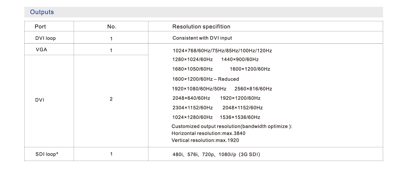Click the 1440×900/60Hz resolution entry
The height and width of the screenshot is (171, 408).
[x=240, y=59]
